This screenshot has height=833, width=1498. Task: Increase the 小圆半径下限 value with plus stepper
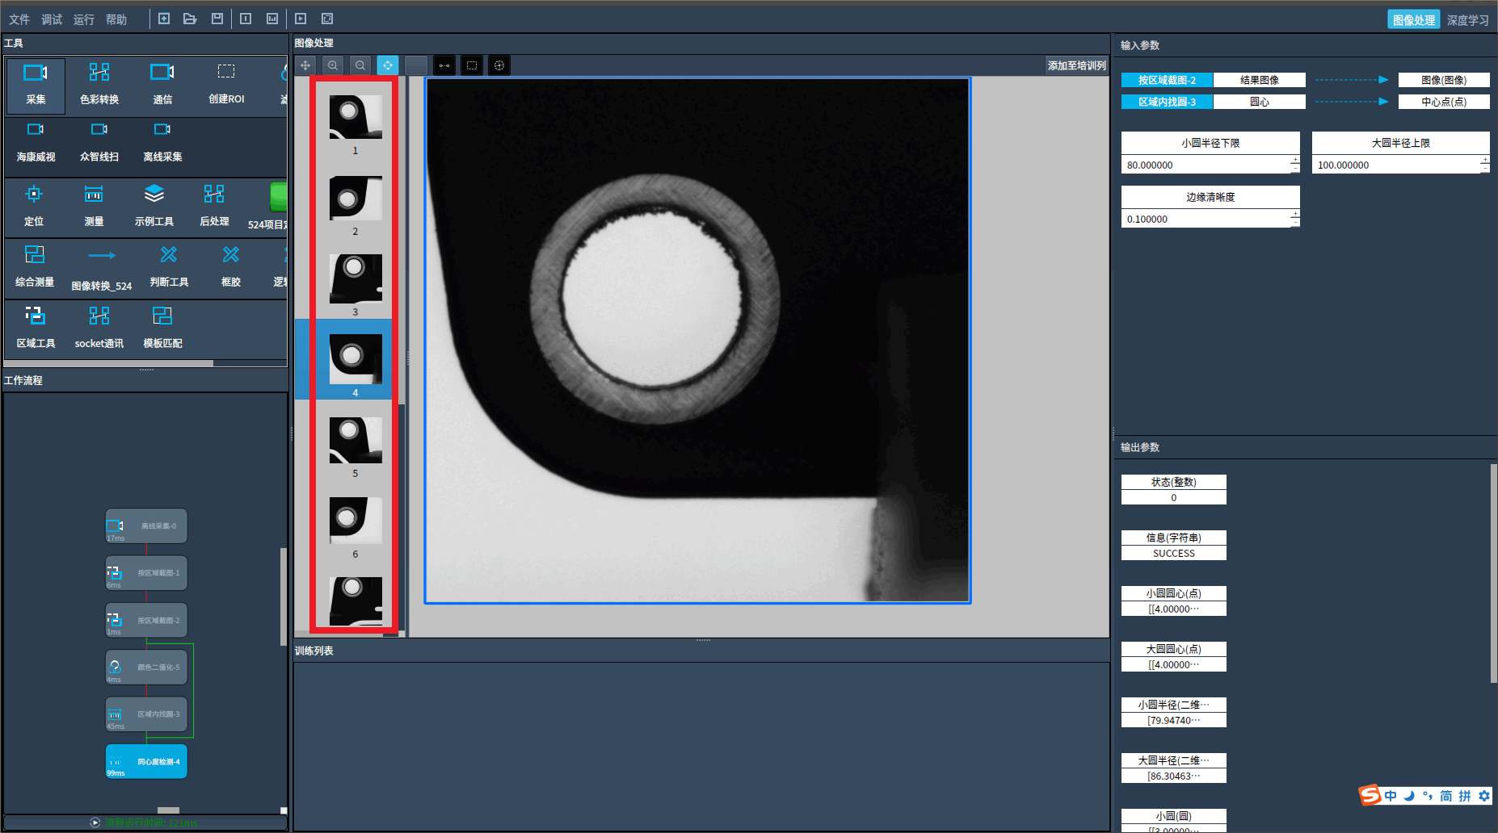pyautogui.click(x=1295, y=161)
